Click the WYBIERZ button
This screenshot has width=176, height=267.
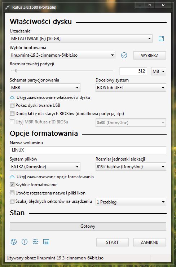(150, 55)
